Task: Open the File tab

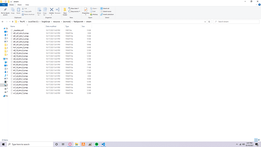Action: (x=4, y=5)
